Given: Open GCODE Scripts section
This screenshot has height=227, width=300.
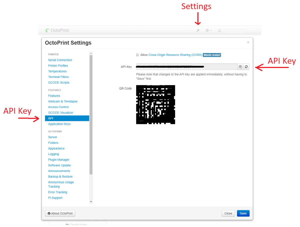Looking at the screenshot, I should pos(59,83).
